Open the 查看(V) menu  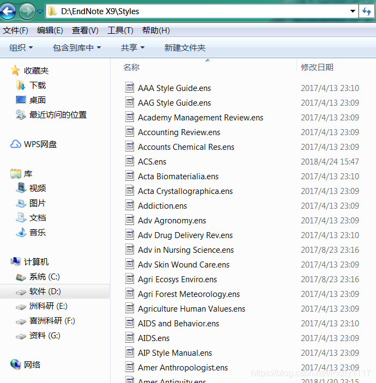(85, 31)
